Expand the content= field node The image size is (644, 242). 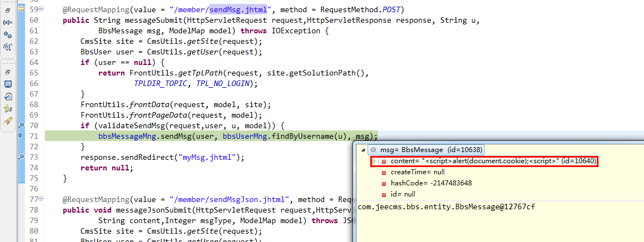point(374,161)
